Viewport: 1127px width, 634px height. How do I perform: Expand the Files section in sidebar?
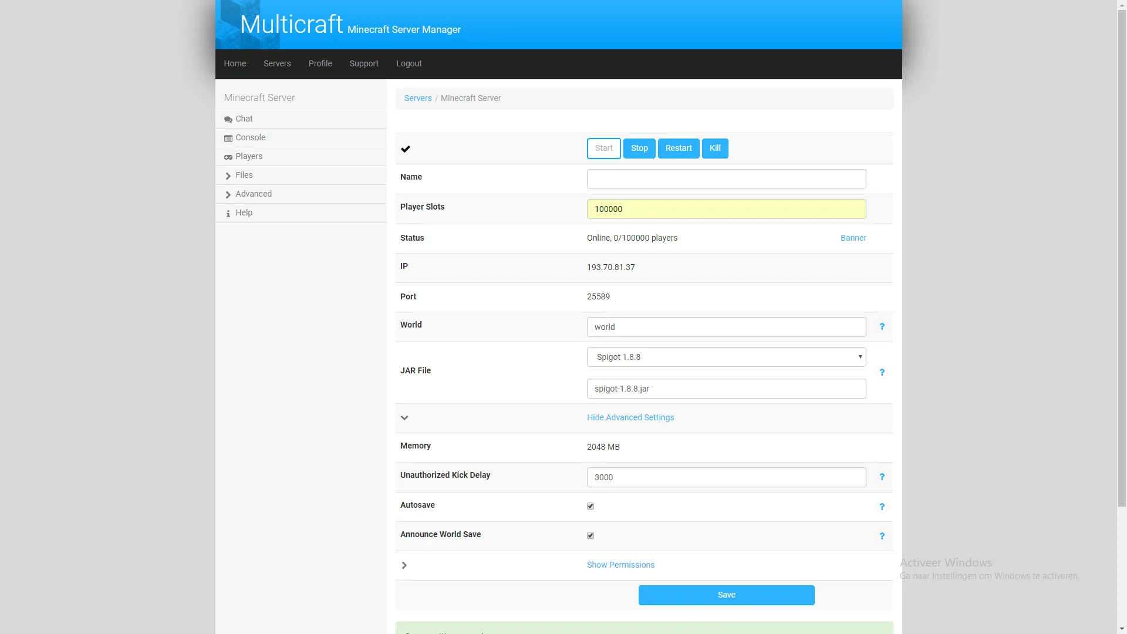(x=244, y=175)
